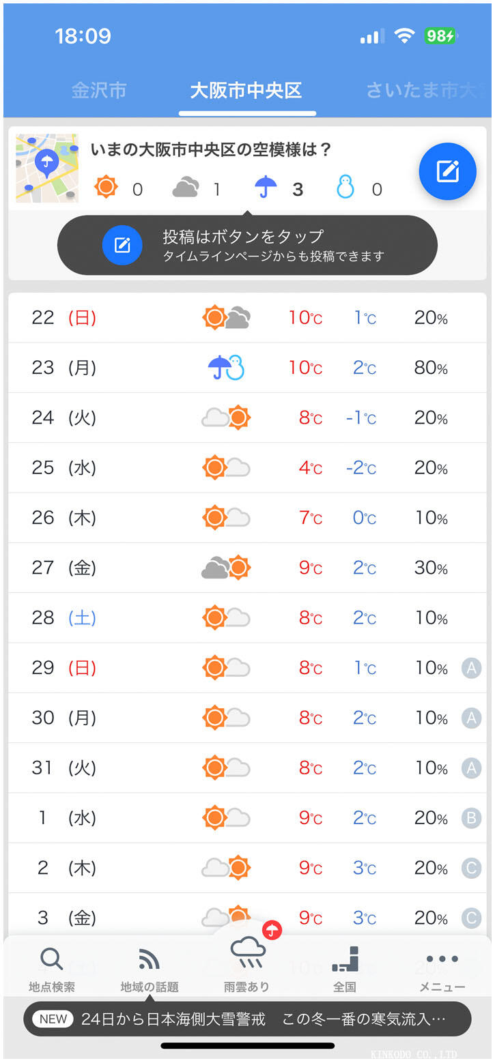The image size is (495, 1063).
Task: Tap the reliability A badge for the 29th
Action: pyautogui.click(x=471, y=668)
